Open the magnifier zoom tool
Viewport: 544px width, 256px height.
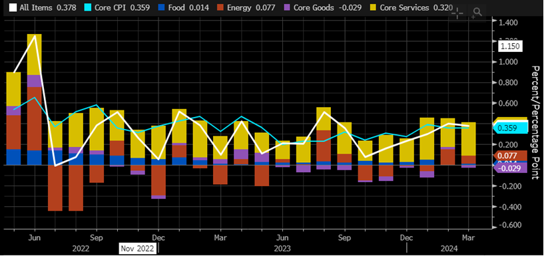(477, 13)
